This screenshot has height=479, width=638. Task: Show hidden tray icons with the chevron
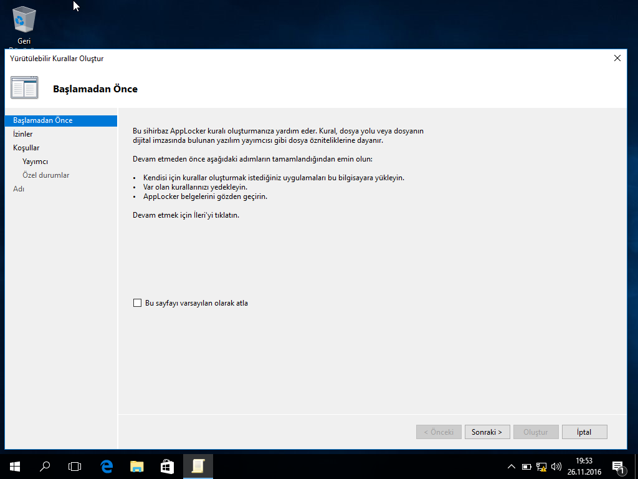(x=512, y=467)
